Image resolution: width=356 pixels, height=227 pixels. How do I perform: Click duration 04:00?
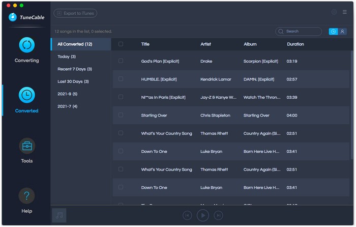[x=292, y=116]
